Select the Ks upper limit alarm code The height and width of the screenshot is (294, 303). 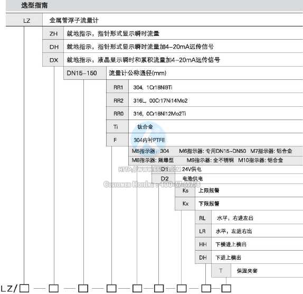click(185, 190)
